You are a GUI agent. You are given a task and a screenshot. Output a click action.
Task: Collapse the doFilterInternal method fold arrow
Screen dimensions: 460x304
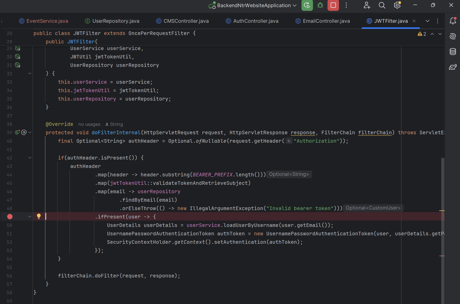30,132
